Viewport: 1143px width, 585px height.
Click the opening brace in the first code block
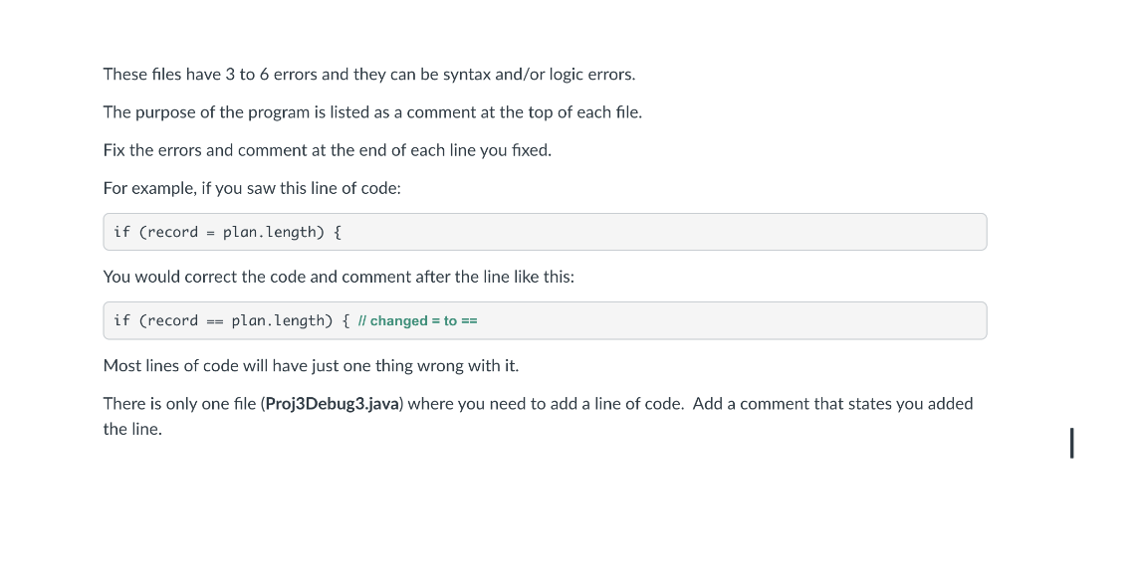tap(338, 233)
